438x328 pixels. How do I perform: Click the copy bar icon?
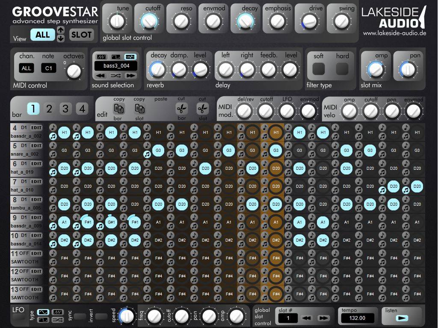click(118, 109)
